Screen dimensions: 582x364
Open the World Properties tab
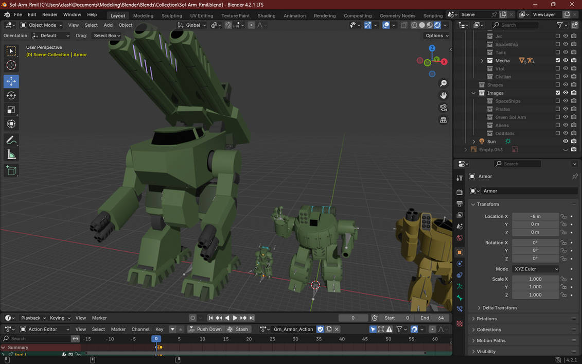click(459, 238)
